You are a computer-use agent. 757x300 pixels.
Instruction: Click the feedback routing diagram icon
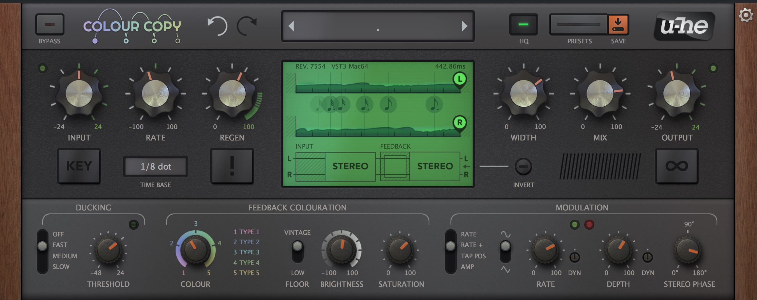(395, 166)
